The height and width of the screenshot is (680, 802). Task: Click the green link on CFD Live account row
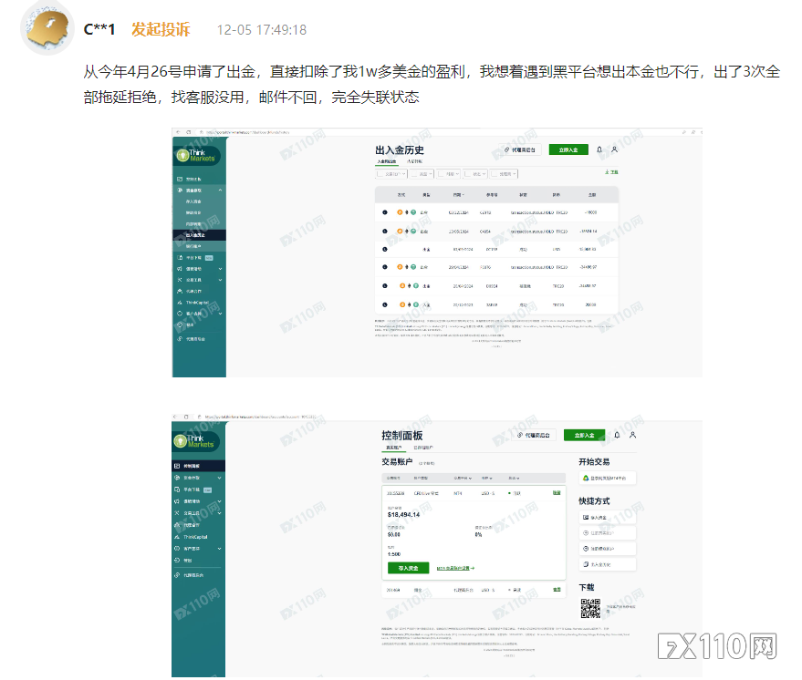coord(557,493)
